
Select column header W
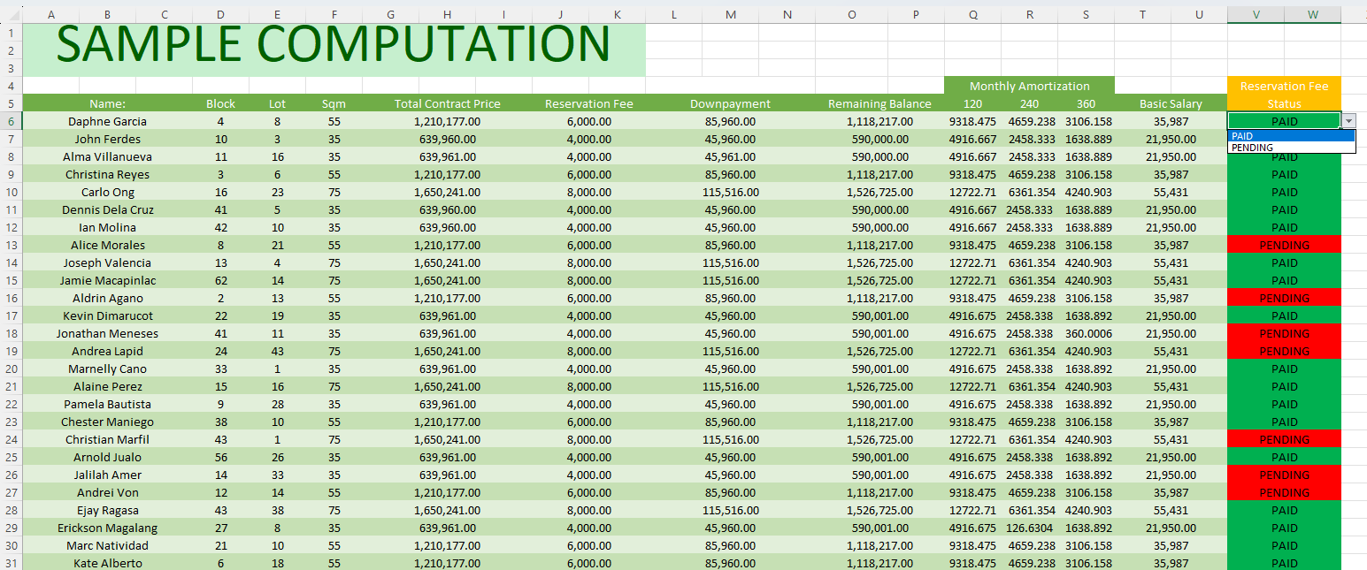click(1312, 15)
